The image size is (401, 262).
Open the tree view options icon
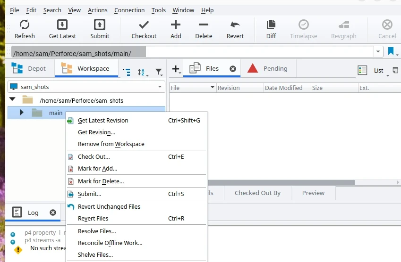point(126,72)
